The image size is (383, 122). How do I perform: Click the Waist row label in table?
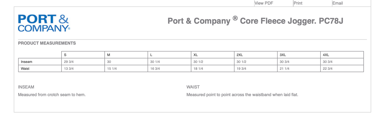(x=25, y=69)
